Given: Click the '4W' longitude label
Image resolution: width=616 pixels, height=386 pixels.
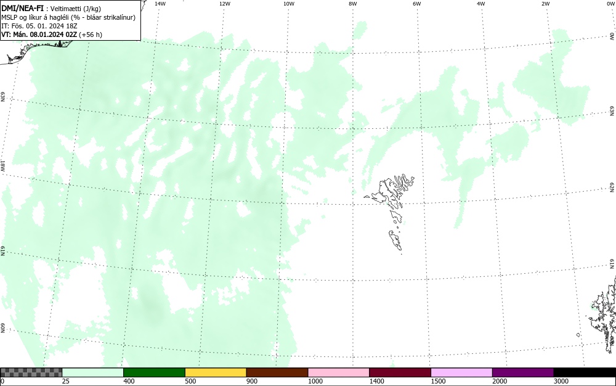Looking at the screenshot, I should pyautogui.click(x=481, y=4).
